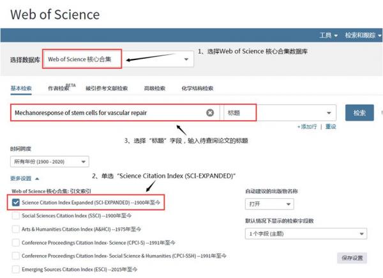Collapse the 更多设置 section
Image resolution: width=383 pixels, height=278 pixels.
tap(24, 178)
